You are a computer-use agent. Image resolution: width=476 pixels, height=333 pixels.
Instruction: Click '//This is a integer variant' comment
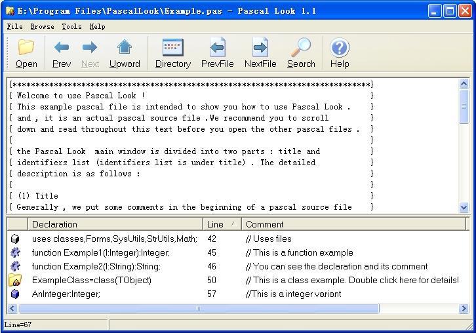click(x=293, y=294)
